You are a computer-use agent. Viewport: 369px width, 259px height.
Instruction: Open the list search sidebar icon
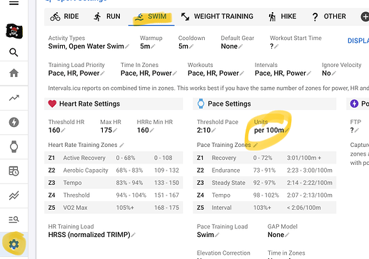click(x=14, y=219)
